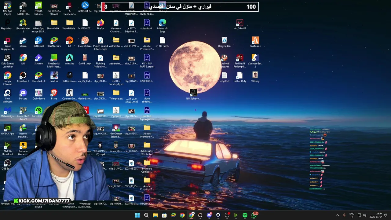The width and height of the screenshot is (391, 220).
Task: Switch to Discord in the taskbar
Action: (x=209, y=215)
